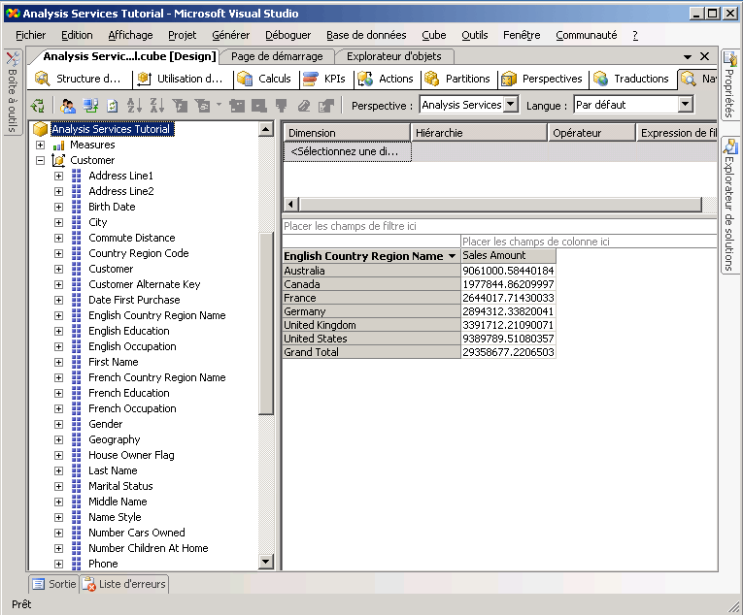The width and height of the screenshot is (743, 615).
Task: Expand the Address Line1 attribute
Action: click(58, 177)
